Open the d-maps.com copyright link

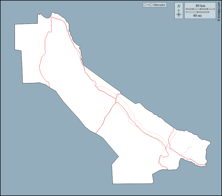[x=218, y=11]
